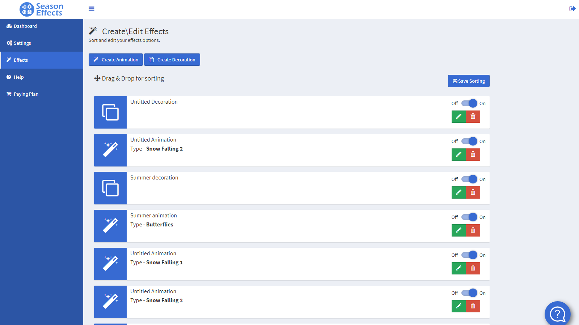
Task: Delete the first Snow Falling 2 animation
Action: (473, 155)
